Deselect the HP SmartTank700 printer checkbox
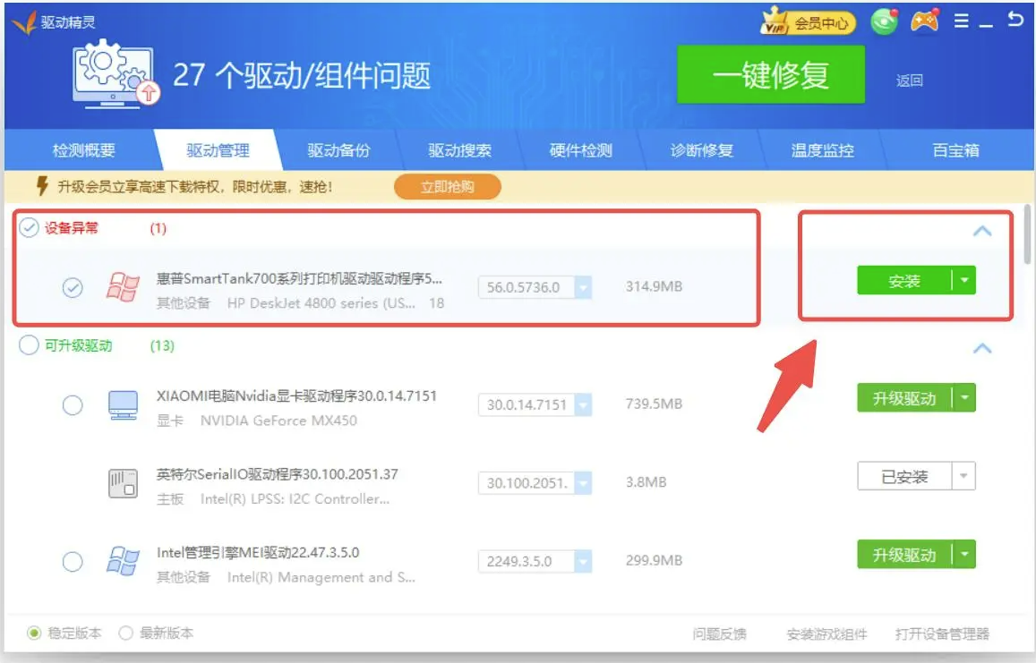Screen dimensions: 1036x663 pos(73,288)
